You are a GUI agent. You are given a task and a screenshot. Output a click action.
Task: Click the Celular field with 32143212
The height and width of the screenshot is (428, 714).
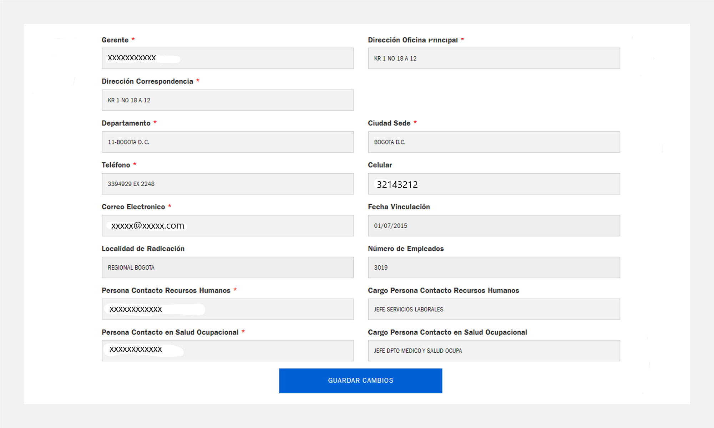[x=494, y=184]
